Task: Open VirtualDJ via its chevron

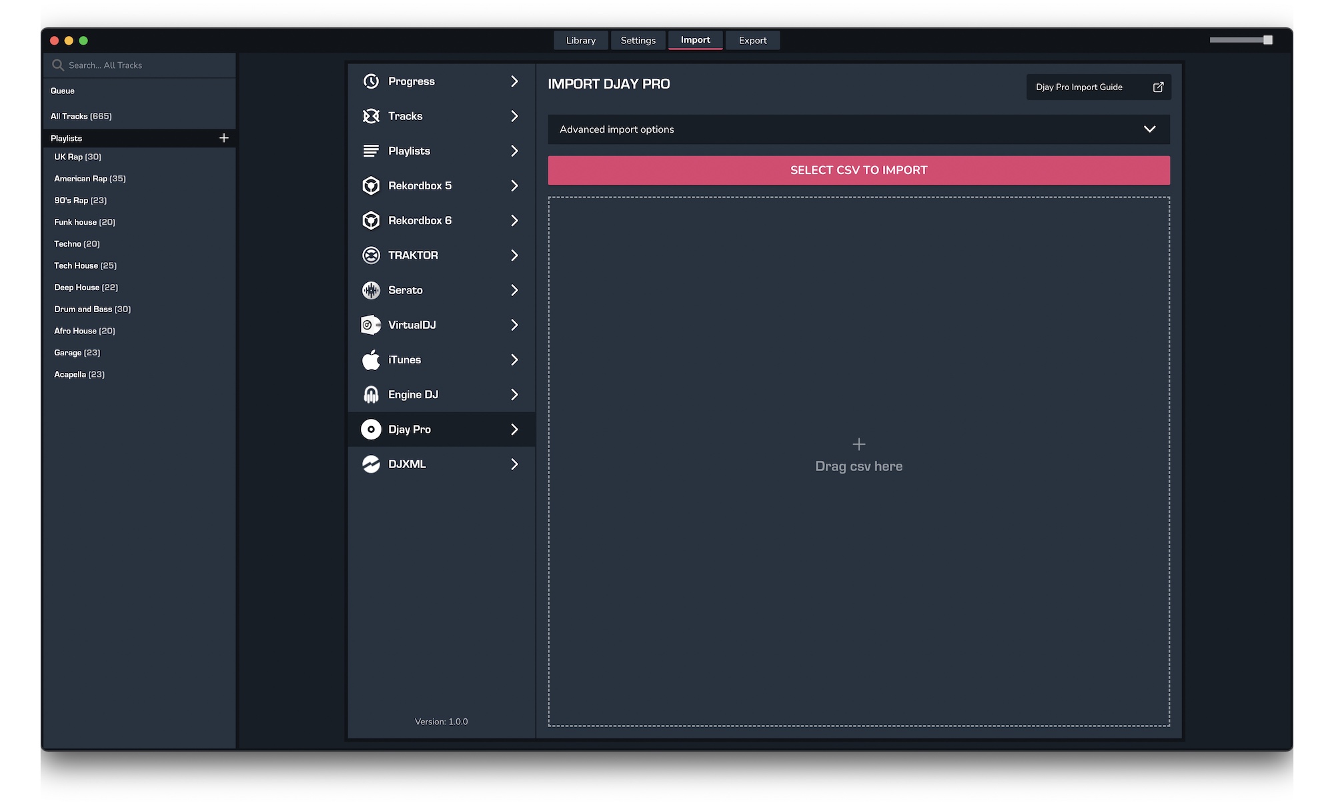Action: coord(514,325)
